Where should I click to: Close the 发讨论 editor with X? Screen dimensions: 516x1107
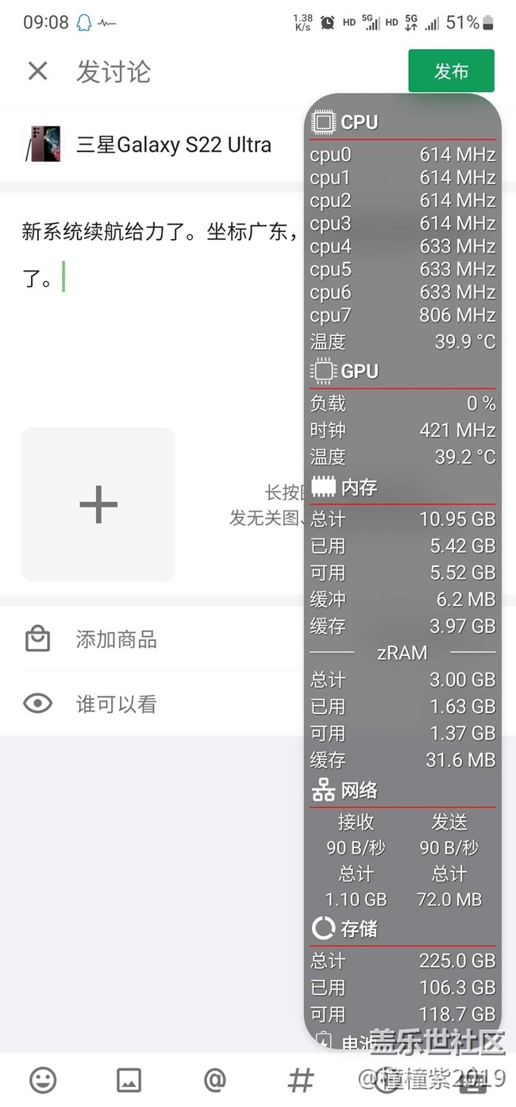(x=37, y=71)
